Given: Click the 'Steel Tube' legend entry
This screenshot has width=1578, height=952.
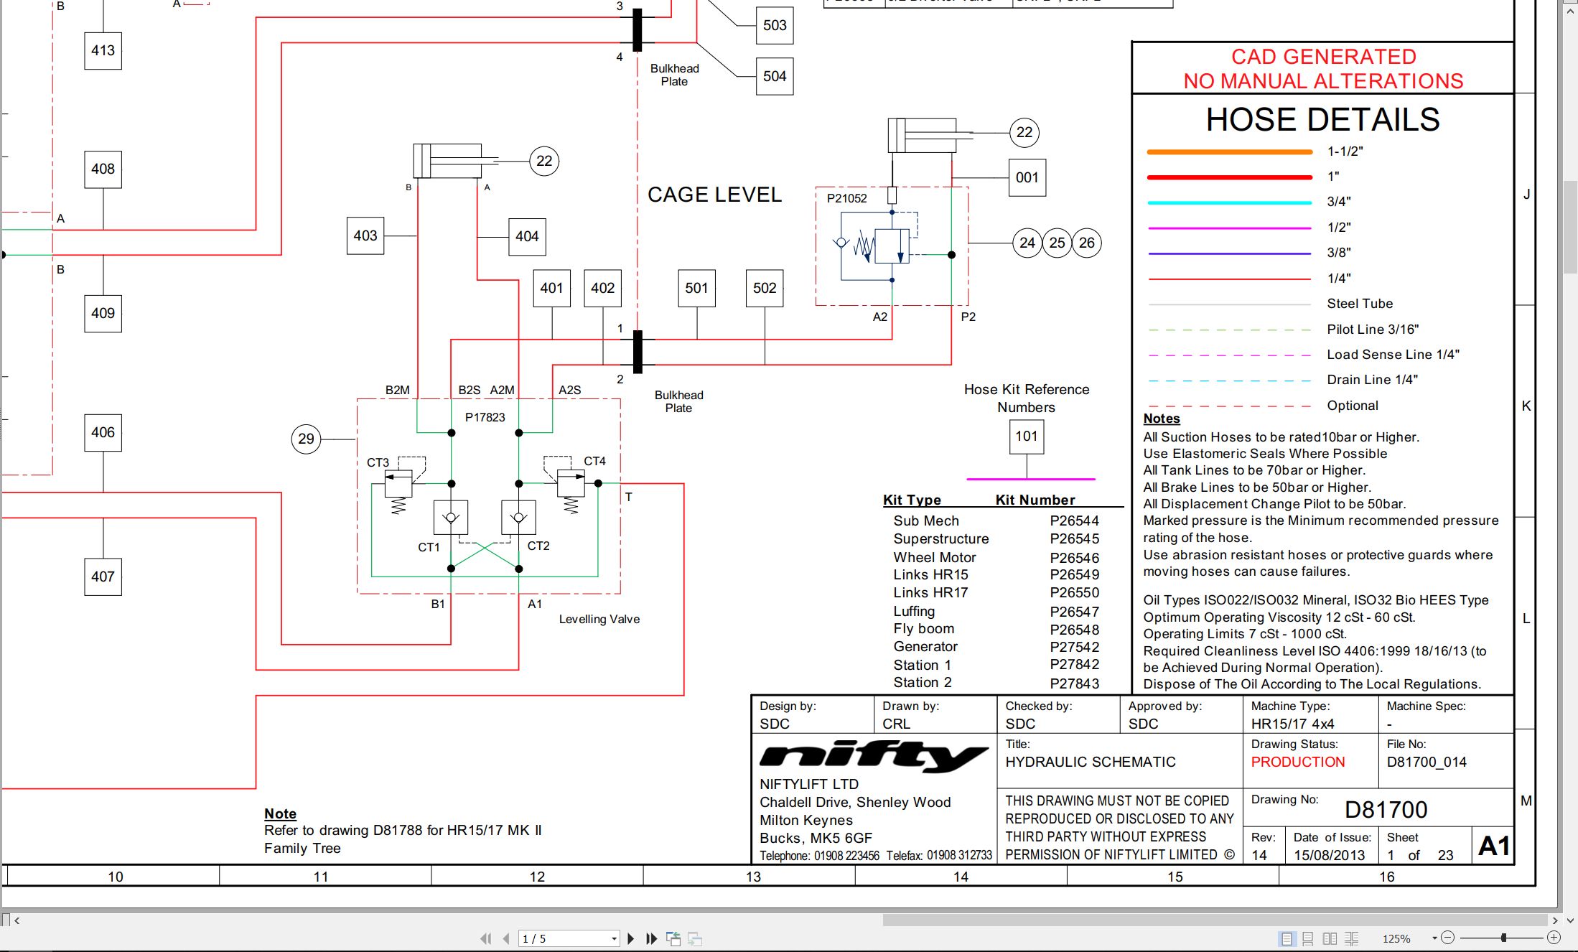Looking at the screenshot, I should 1360,304.
